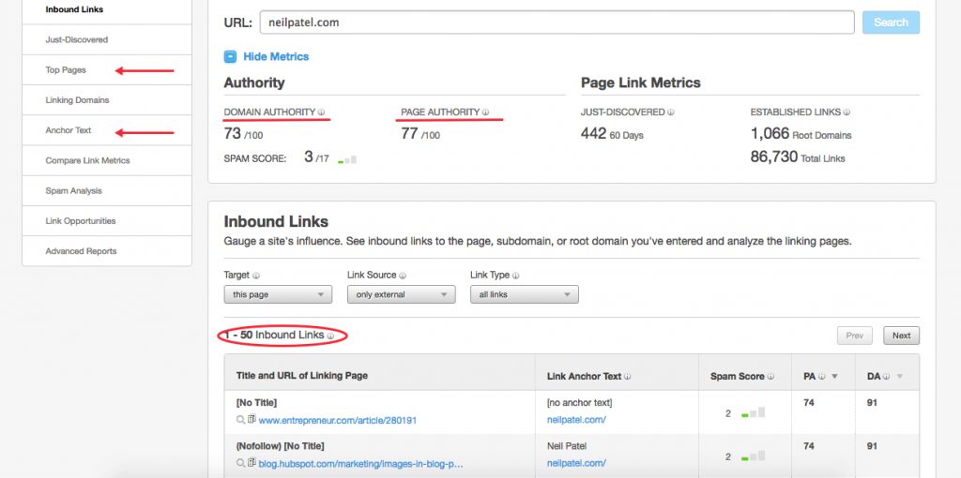
Task: Click the Just-Discovered info icon
Action: [x=670, y=112]
